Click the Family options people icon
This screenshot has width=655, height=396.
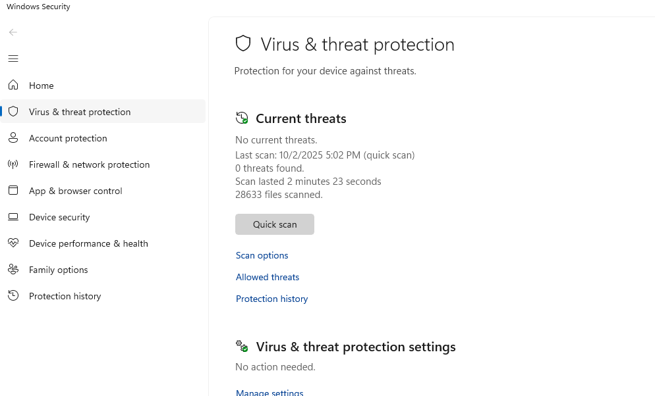[x=13, y=270]
